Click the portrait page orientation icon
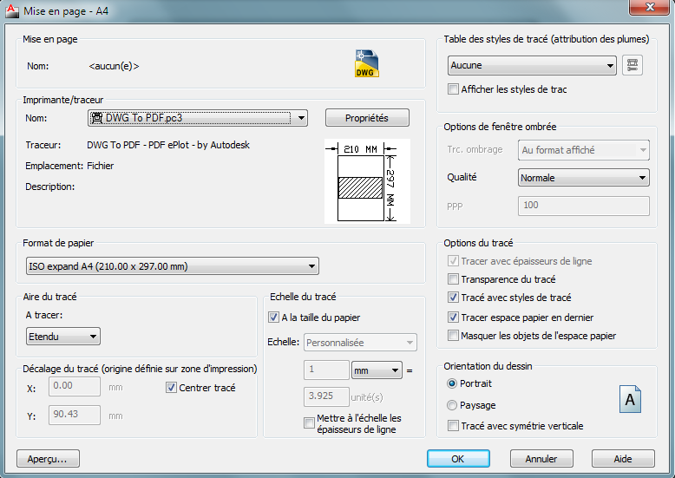The width and height of the screenshot is (675, 478). click(x=630, y=398)
